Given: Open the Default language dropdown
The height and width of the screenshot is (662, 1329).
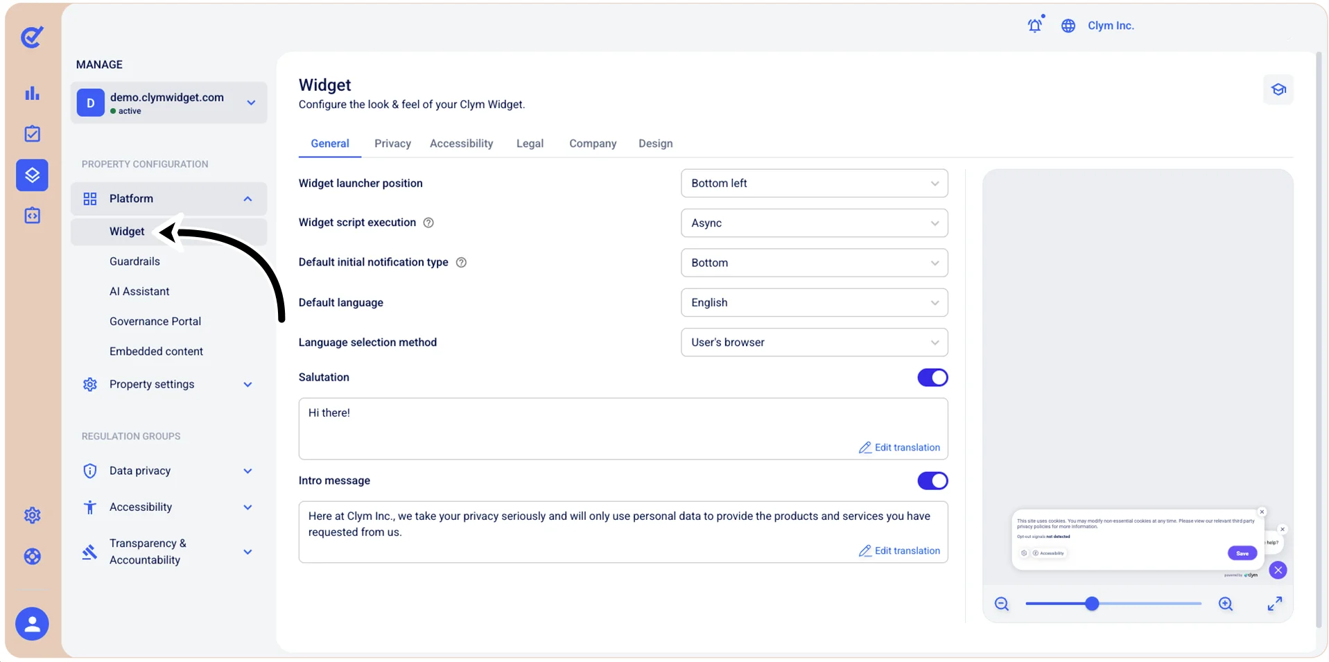Looking at the screenshot, I should (814, 303).
